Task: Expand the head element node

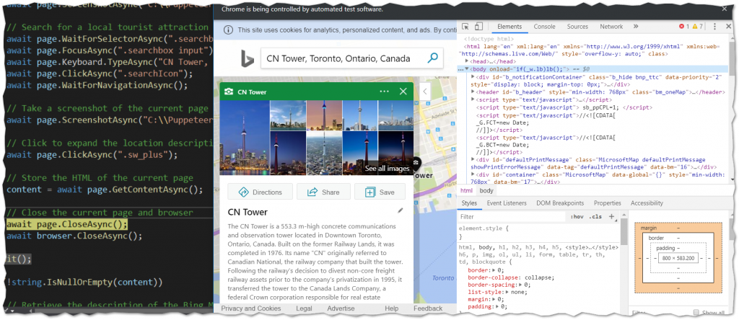Action: [x=467, y=61]
